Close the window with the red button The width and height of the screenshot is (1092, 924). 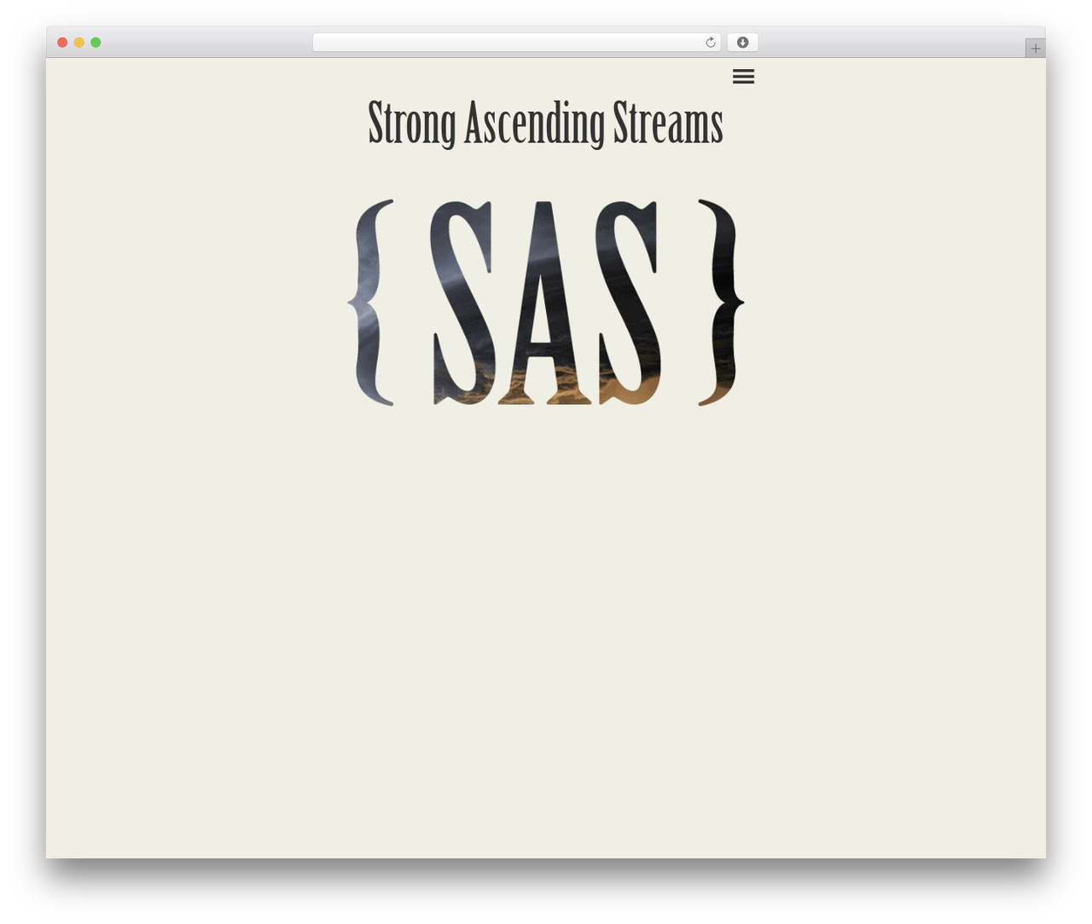coord(62,43)
